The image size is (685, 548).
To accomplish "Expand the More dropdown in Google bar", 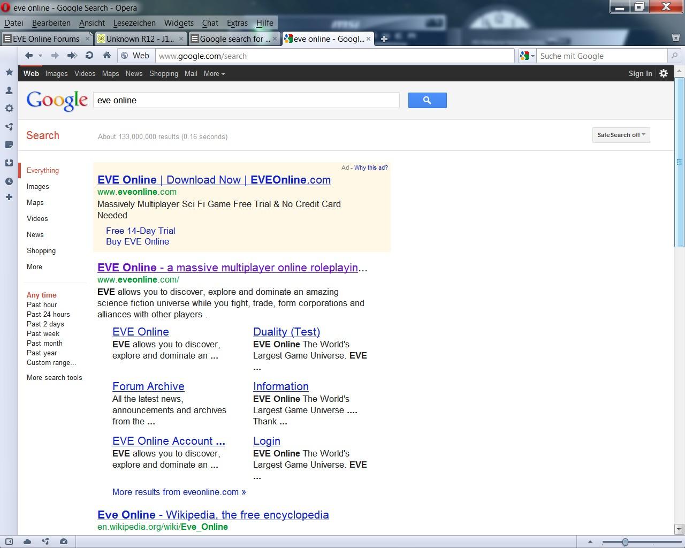I will click(x=214, y=74).
